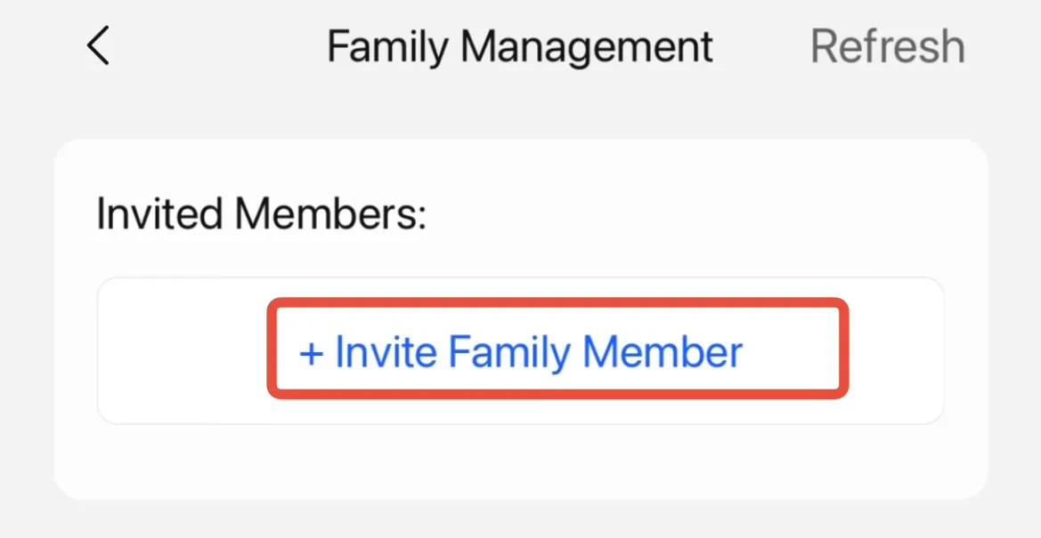This screenshot has height=538, width=1041.
Task: Add a new family member invitation
Action: tap(521, 352)
